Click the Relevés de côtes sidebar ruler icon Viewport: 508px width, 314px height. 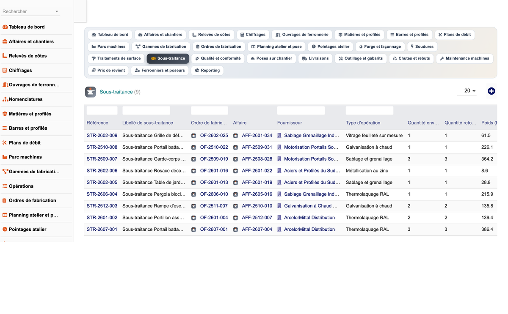point(5,56)
